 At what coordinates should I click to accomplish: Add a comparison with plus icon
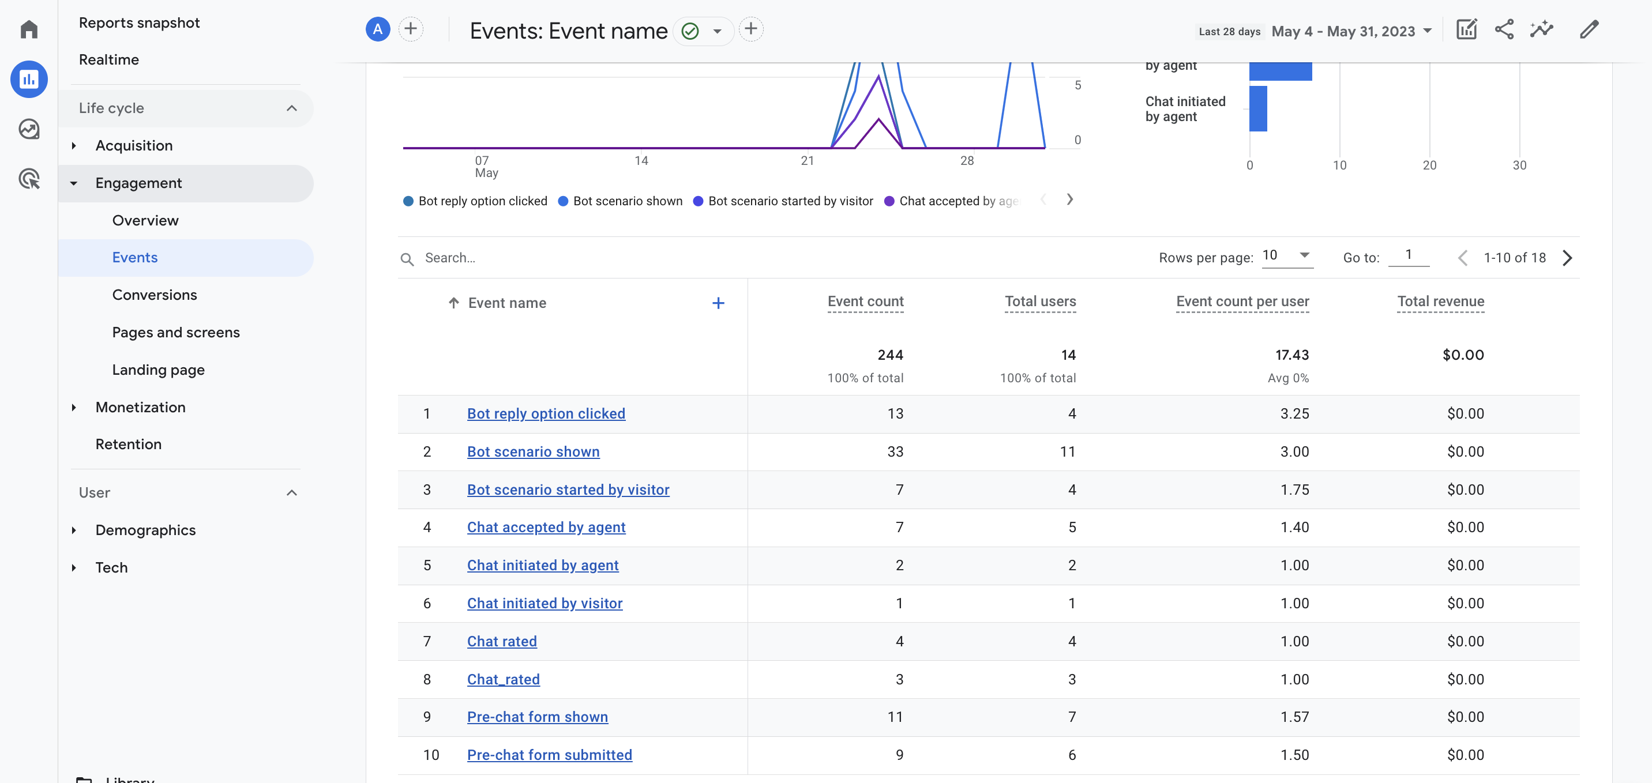[411, 29]
